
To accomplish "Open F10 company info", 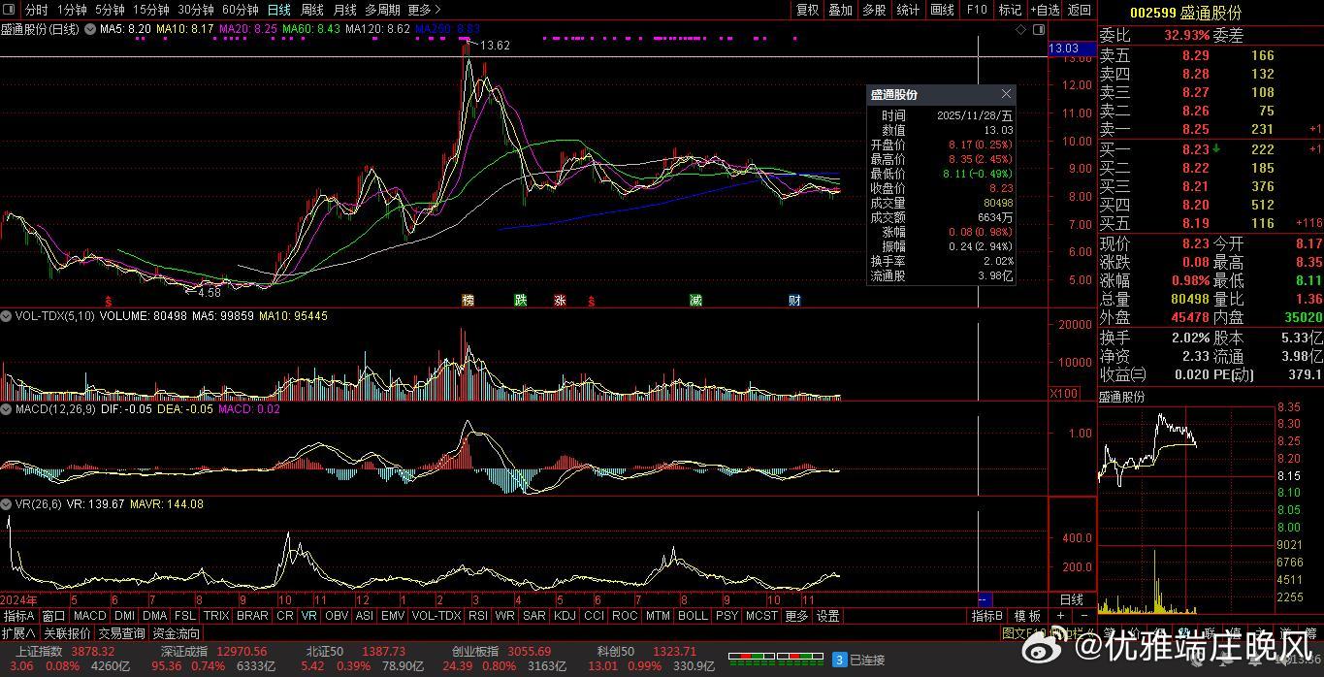I will [x=976, y=10].
